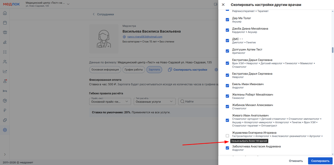
Task: Click the Фиксированная оплата heading
Action: pos(105,80)
